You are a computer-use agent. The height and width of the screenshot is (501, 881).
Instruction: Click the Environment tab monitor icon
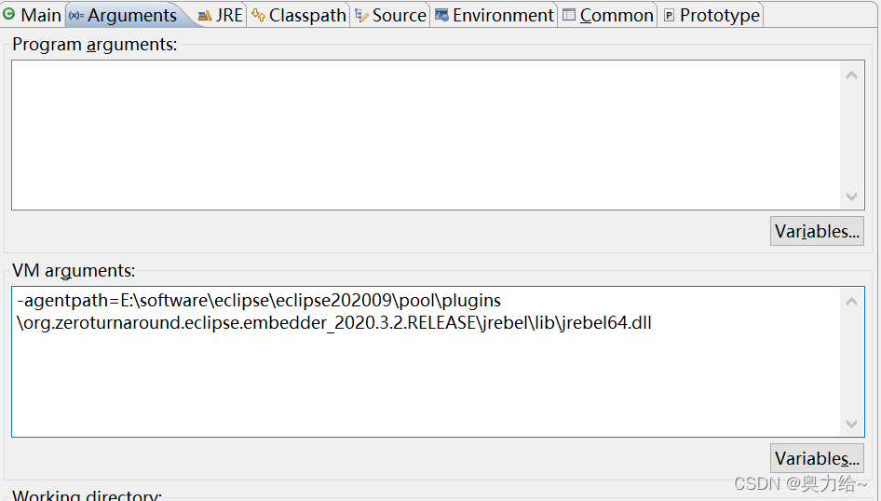pyautogui.click(x=442, y=15)
